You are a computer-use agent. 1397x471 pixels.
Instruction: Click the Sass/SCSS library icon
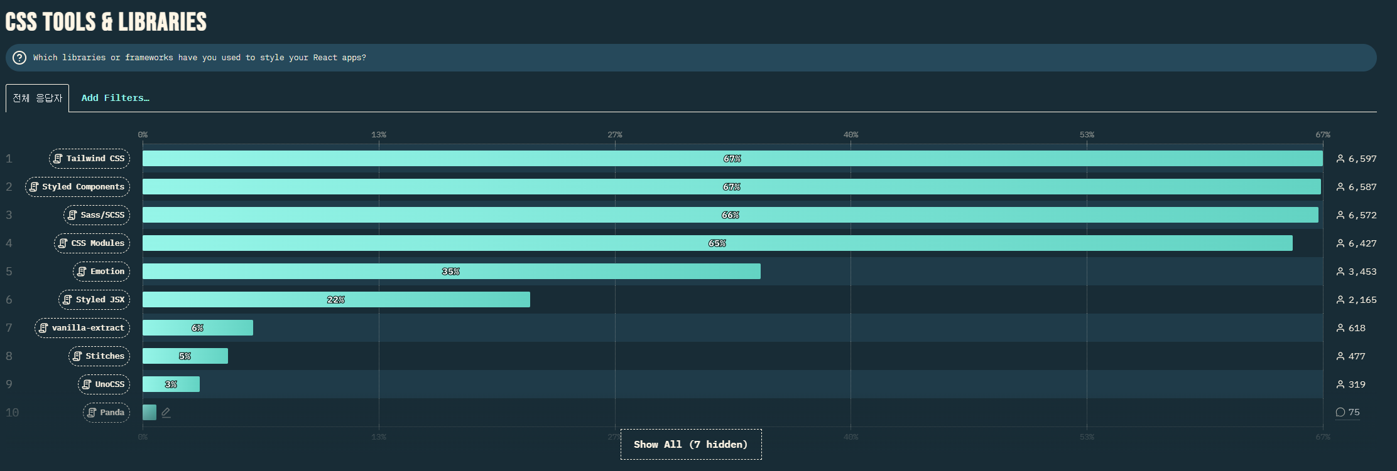pos(72,215)
